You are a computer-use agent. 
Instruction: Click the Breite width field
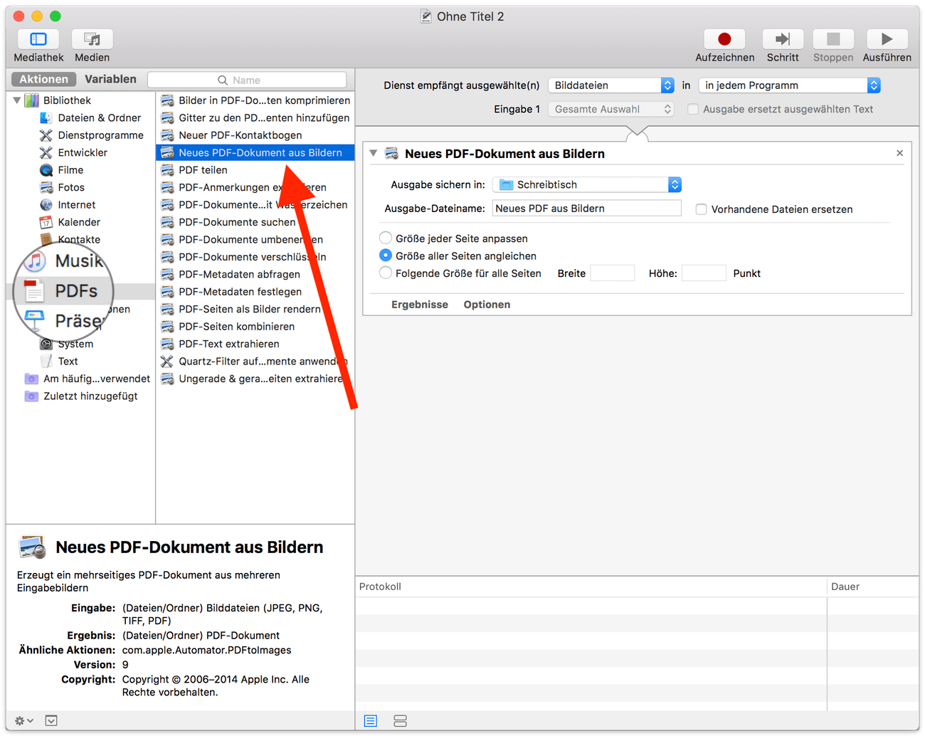(613, 273)
